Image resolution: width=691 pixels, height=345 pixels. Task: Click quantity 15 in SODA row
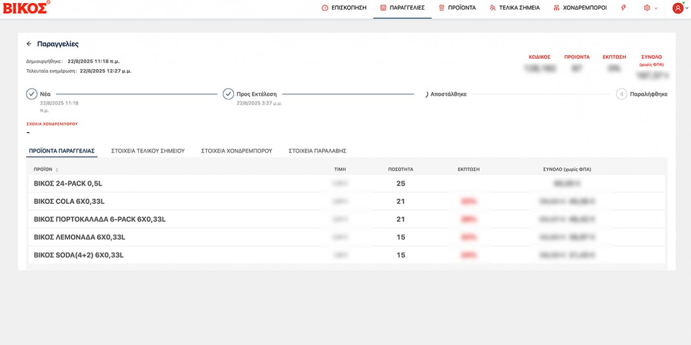(x=401, y=255)
